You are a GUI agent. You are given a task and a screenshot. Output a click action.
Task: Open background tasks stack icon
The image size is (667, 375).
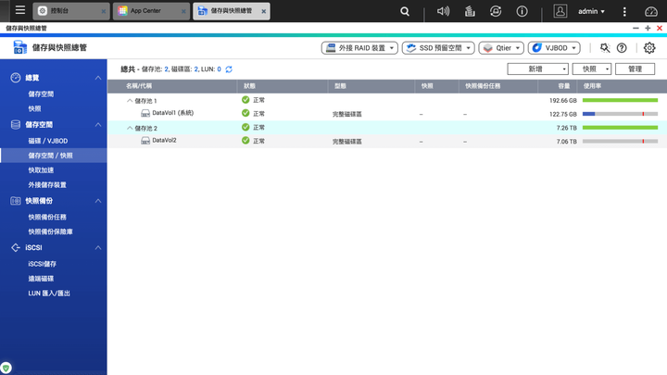tap(470, 11)
